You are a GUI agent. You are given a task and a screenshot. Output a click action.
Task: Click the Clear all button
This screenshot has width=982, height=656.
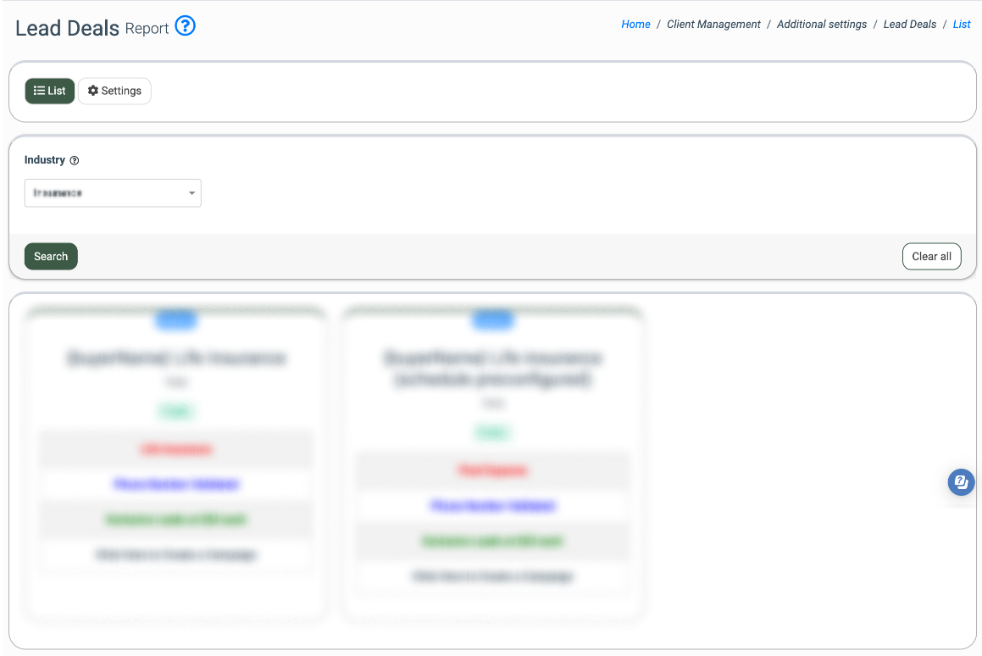931,257
